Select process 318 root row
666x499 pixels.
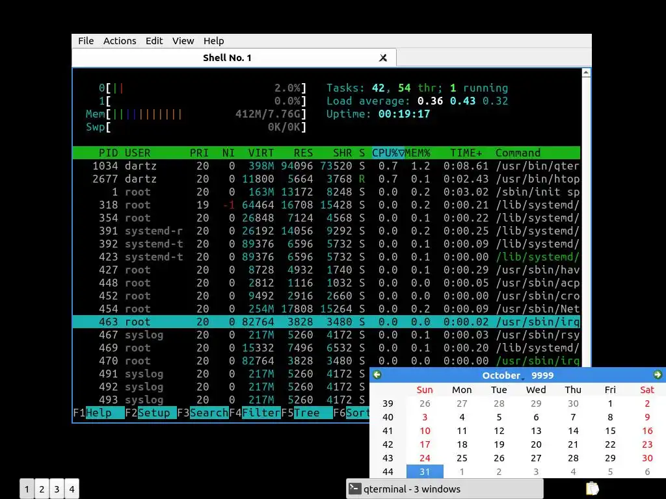(326, 205)
